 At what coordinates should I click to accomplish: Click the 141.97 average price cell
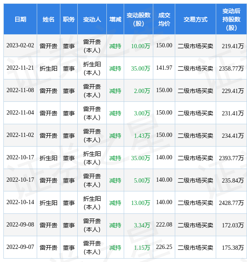[x=164, y=68]
